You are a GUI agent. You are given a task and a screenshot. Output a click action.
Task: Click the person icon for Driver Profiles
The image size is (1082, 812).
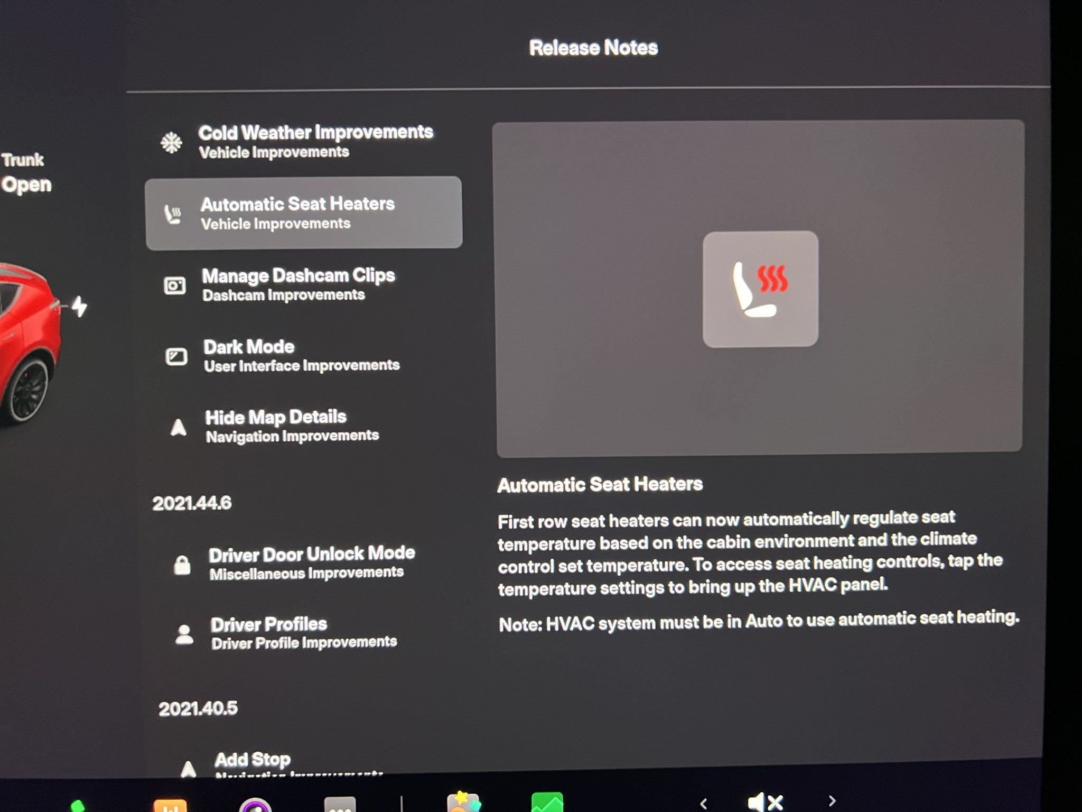tap(184, 634)
